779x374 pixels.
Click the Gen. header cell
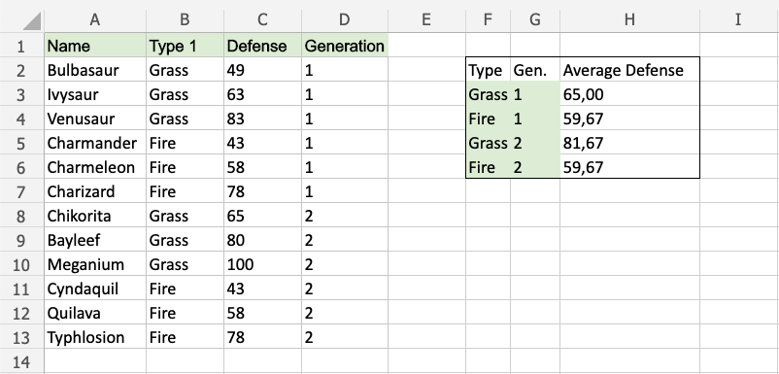[x=535, y=70]
